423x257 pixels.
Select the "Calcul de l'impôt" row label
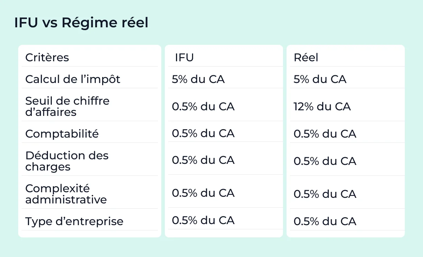(x=73, y=79)
